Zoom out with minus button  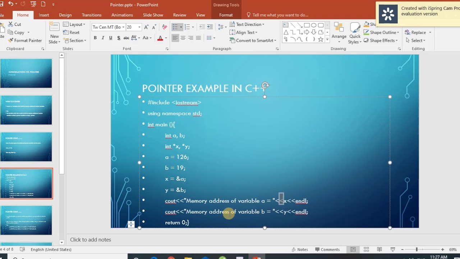point(402,249)
